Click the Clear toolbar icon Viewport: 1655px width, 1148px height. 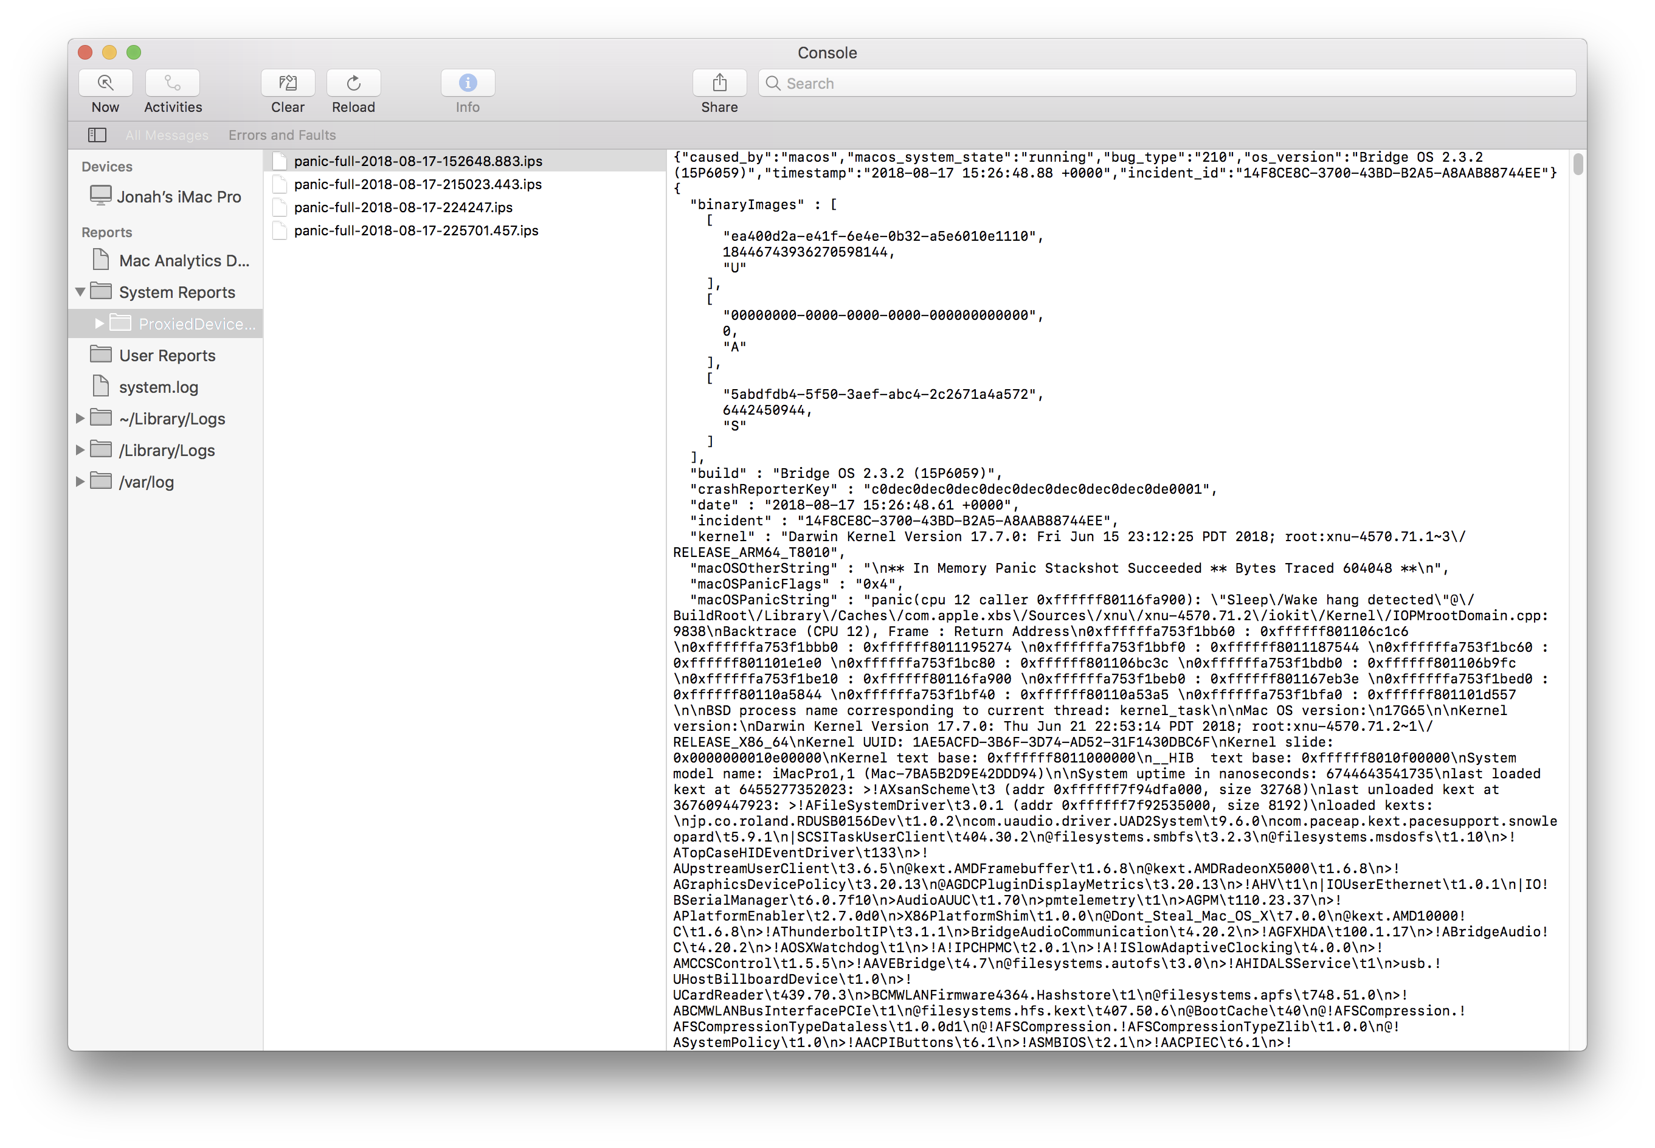click(x=288, y=83)
